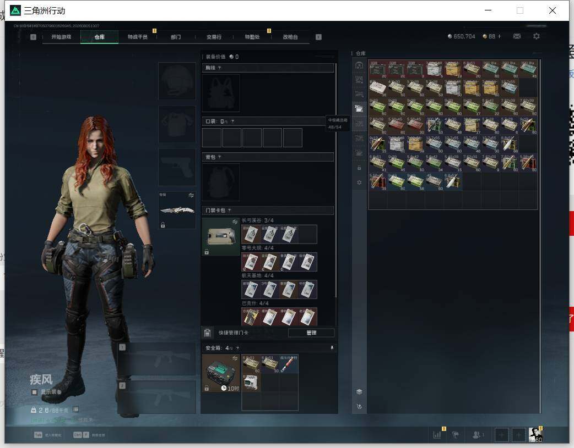Click the first squad invite plus slot
This screenshot has width=574, height=448.
tap(501, 435)
